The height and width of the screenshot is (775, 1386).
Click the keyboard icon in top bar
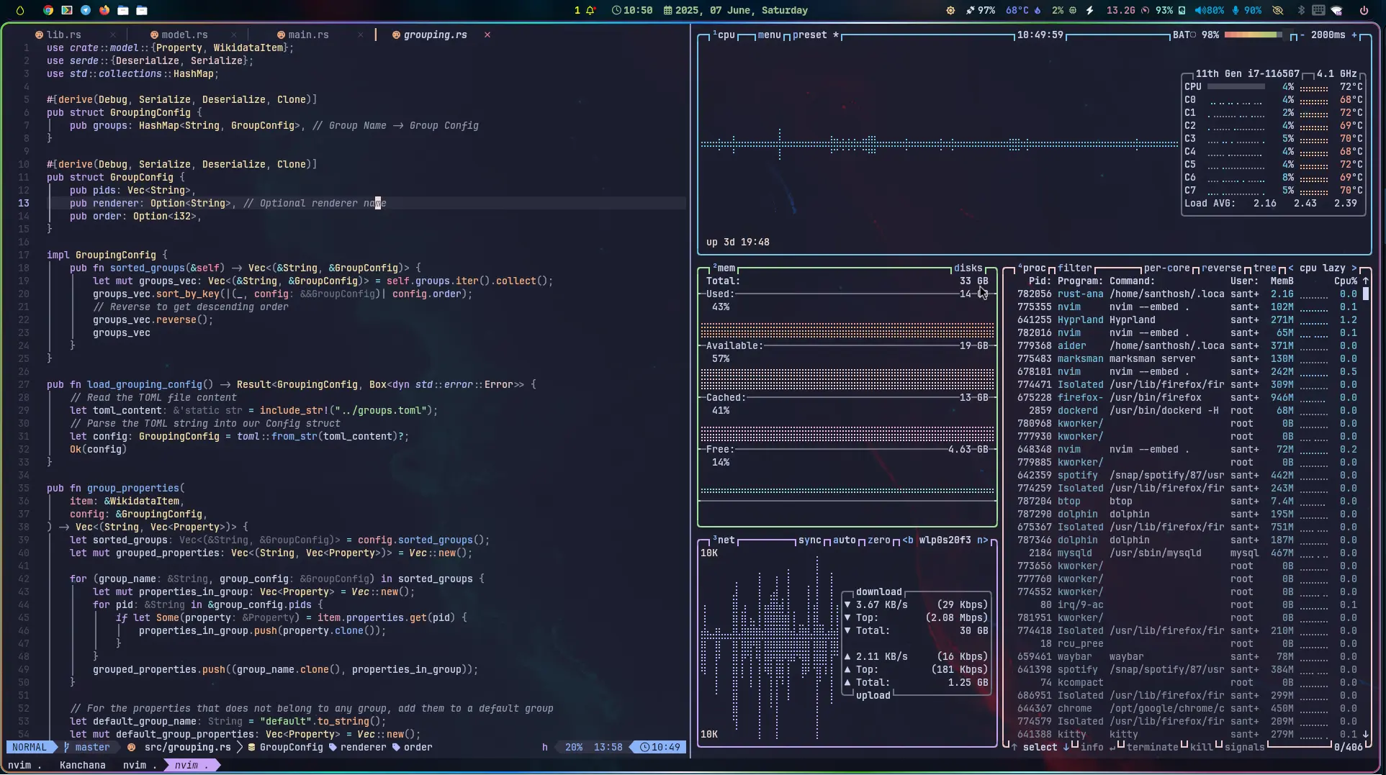1318,10
